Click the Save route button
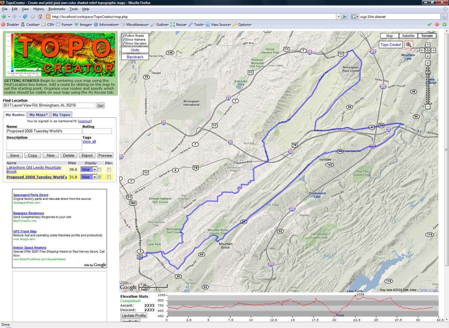 (15, 155)
